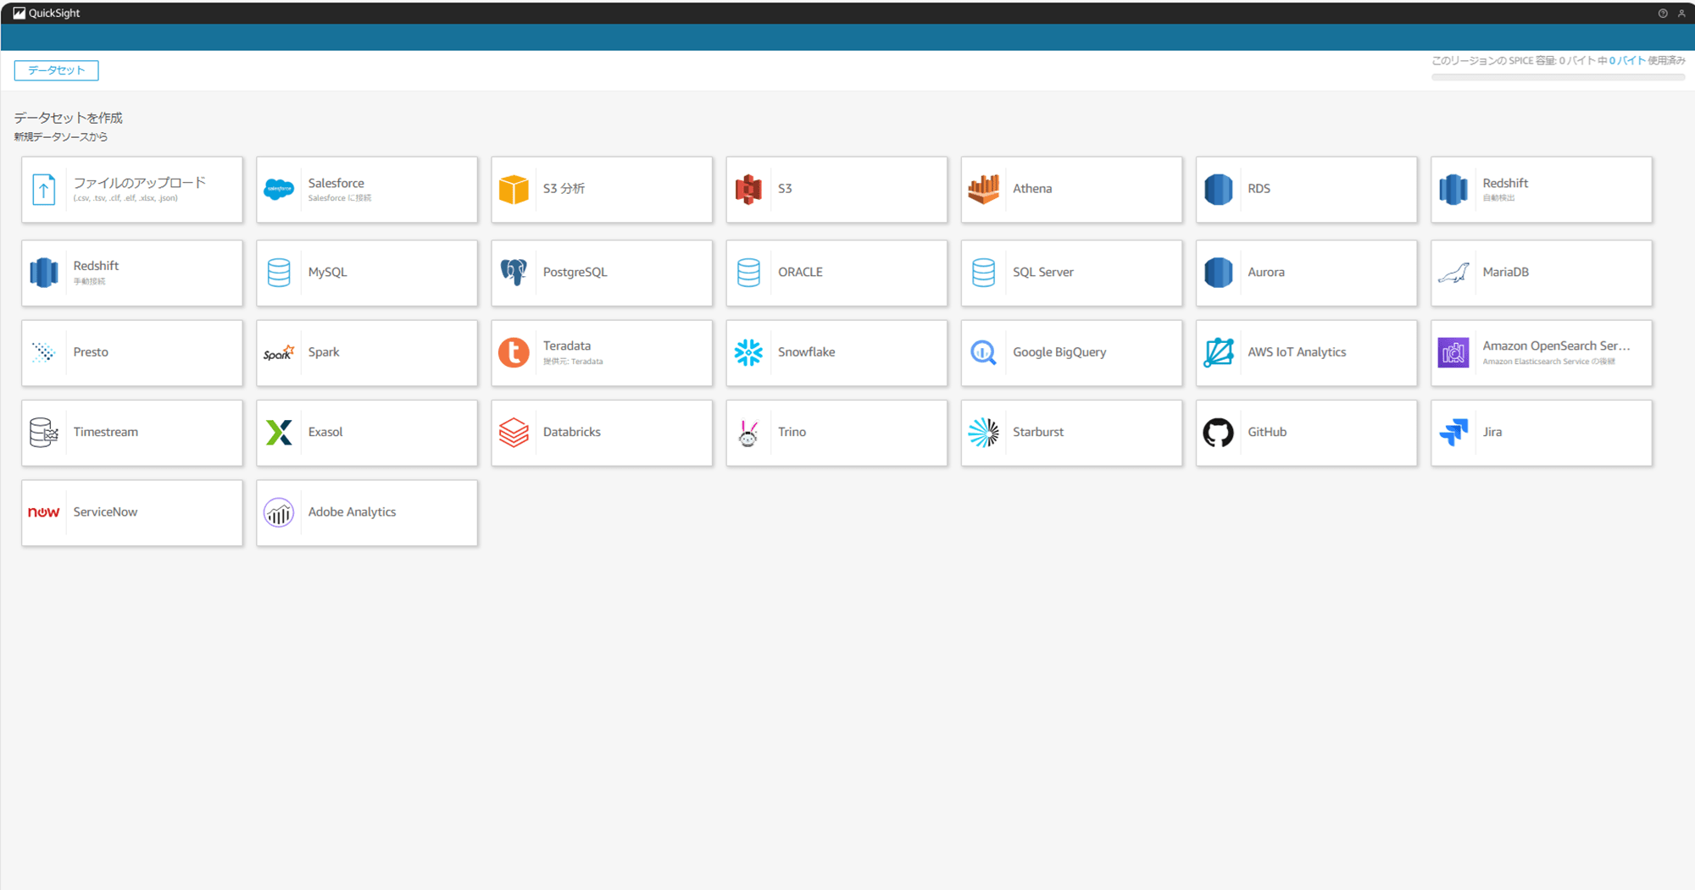Select the Salesforce cloud icon
The image size is (1695, 890).
279,190
